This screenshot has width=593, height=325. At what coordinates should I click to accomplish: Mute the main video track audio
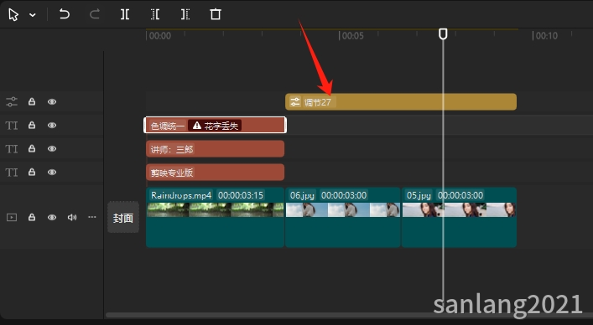72,217
